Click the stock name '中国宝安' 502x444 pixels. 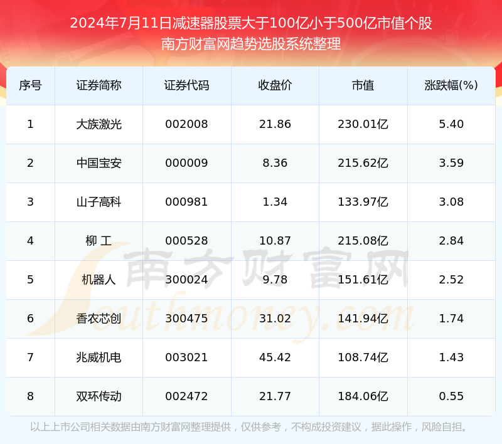click(x=99, y=163)
